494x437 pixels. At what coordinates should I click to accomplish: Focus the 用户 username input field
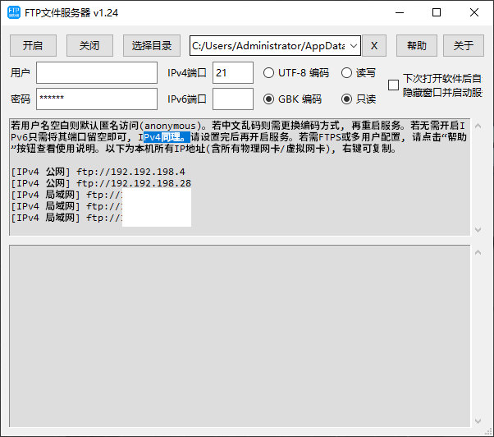96,73
